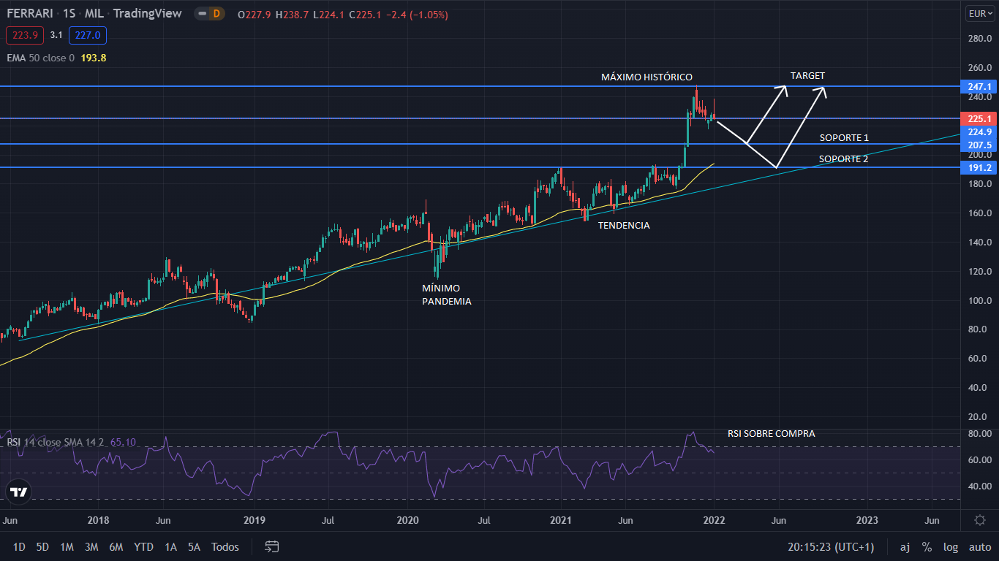Click the gray market status indicator
The image size is (999, 561).
point(201,14)
